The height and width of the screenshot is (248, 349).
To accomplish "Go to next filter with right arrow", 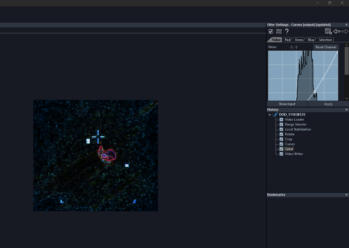I will coord(345,31).
